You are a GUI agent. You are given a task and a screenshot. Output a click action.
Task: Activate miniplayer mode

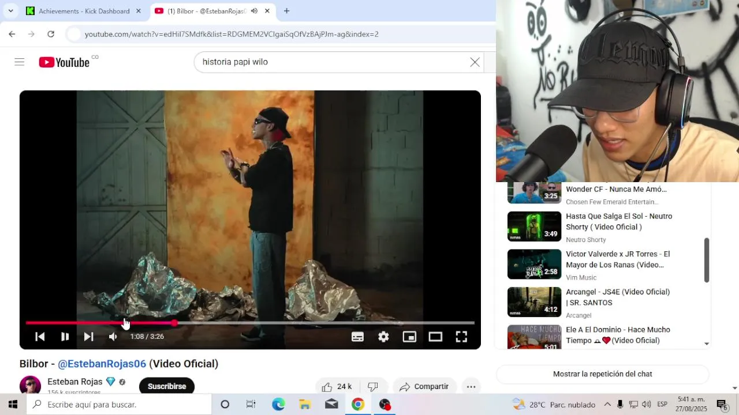click(409, 337)
